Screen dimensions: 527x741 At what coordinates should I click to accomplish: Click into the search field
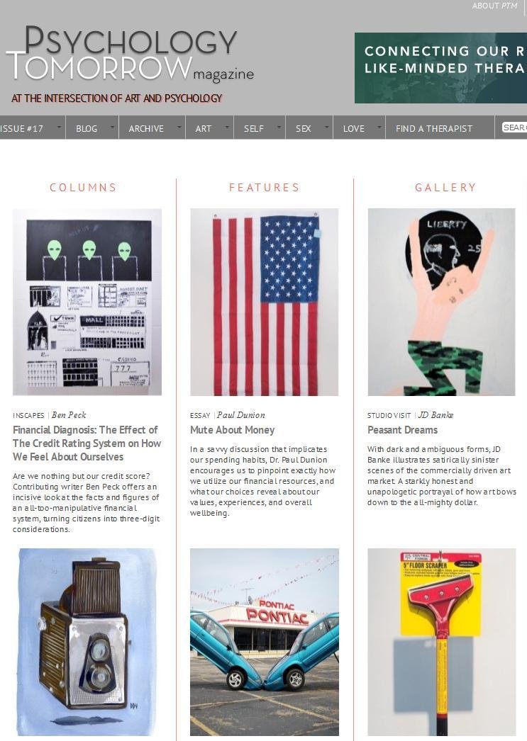click(x=514, y=128)
